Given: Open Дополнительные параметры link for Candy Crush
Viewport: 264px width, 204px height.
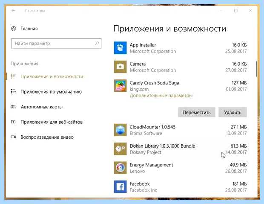Looking at the screenshot, I should tap(161, 96).
